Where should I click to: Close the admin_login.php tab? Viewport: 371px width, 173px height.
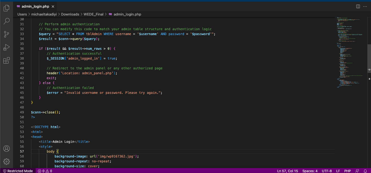(x=53, y=7)
